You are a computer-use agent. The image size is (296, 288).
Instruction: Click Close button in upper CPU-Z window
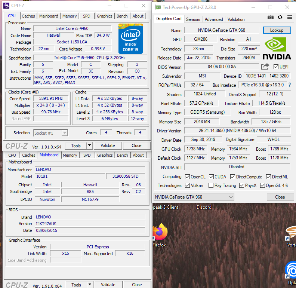[x=137, y=145]
